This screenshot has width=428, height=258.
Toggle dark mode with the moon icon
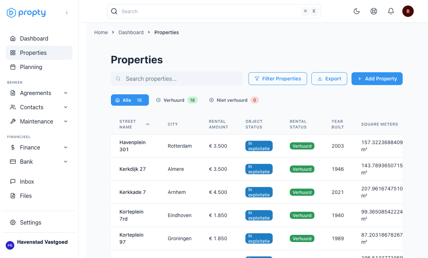click(357, 11)
